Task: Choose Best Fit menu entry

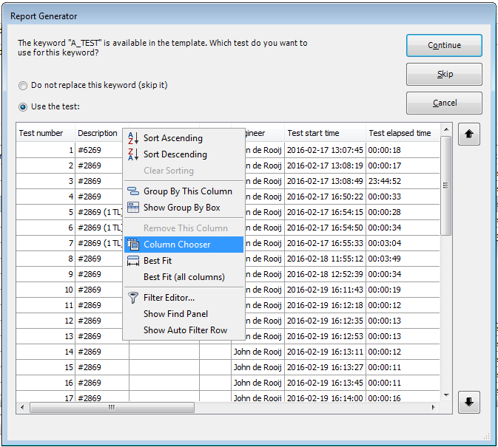Action: pyautogui.click(x=184, y=261)
